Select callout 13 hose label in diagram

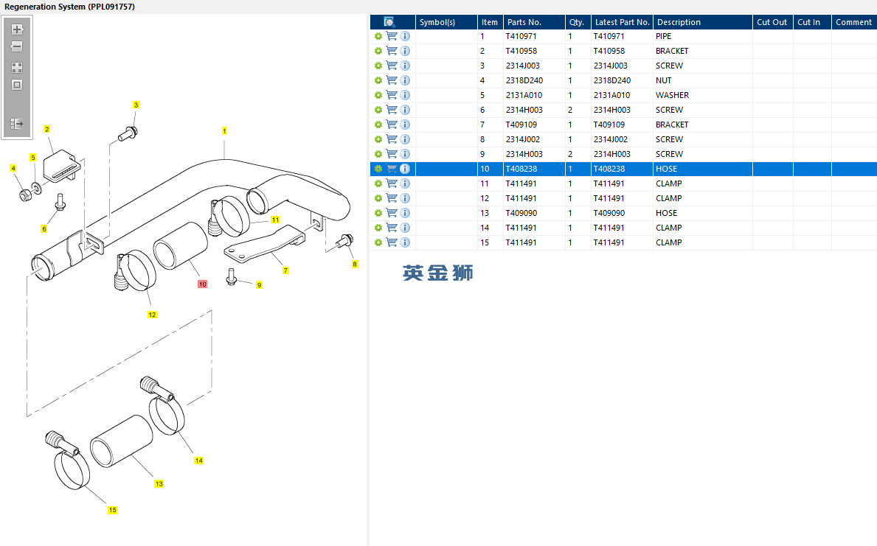point(159,484)
